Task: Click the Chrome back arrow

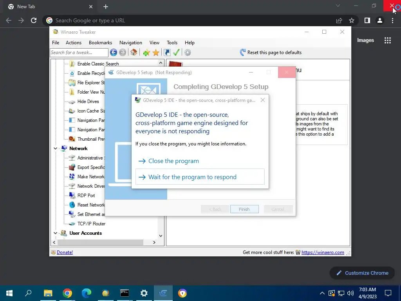Action: (x=9, y=20)
